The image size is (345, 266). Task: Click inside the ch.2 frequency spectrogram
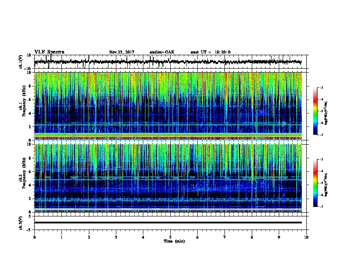pos(168,178)
